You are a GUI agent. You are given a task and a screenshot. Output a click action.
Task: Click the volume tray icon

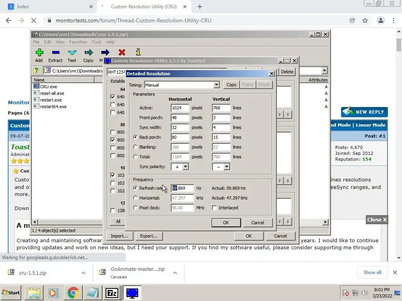tap(364, 292)
